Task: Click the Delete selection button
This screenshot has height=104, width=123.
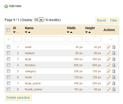Action: [x=18, y=97]
